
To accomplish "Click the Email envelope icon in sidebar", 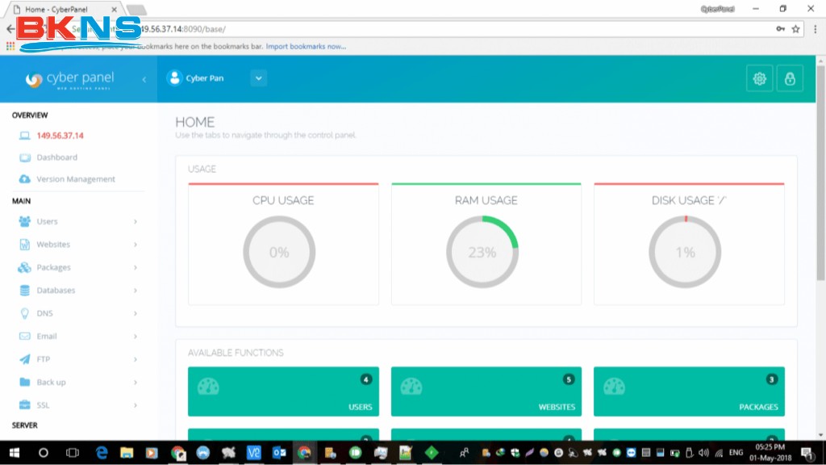I will point(24,337).
